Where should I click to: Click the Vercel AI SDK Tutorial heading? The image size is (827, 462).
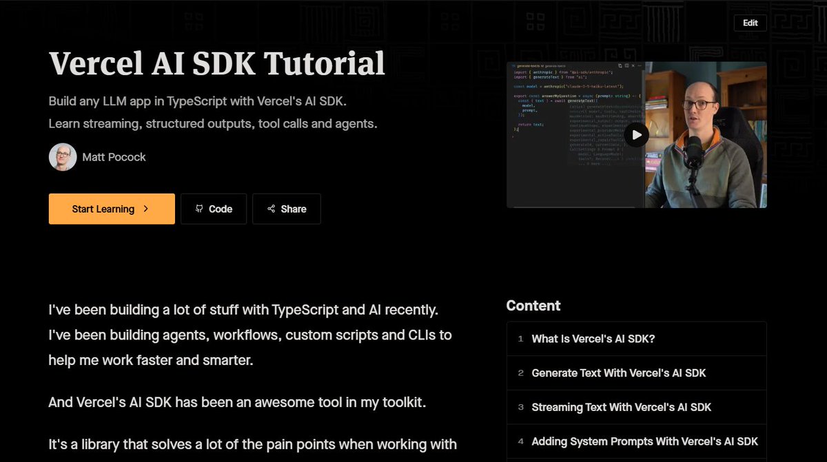point(217,63)
